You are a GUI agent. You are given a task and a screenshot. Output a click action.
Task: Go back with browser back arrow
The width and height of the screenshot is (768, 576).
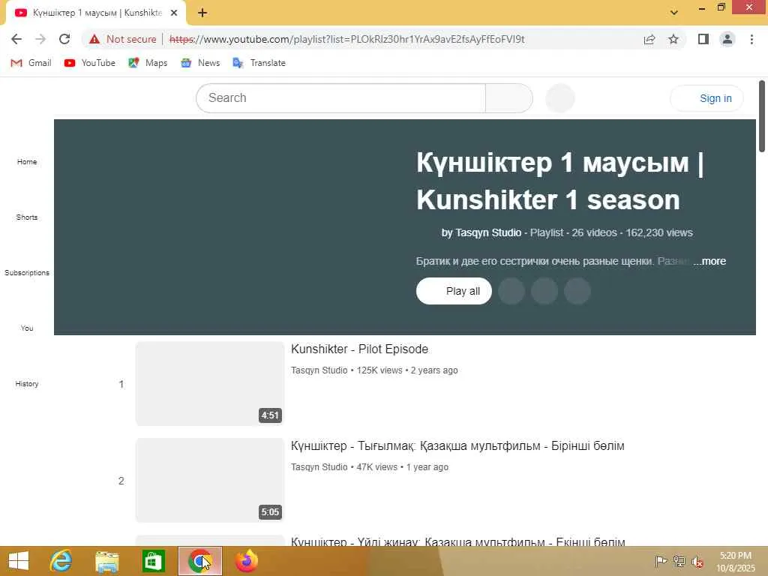(x=16, y=39)
